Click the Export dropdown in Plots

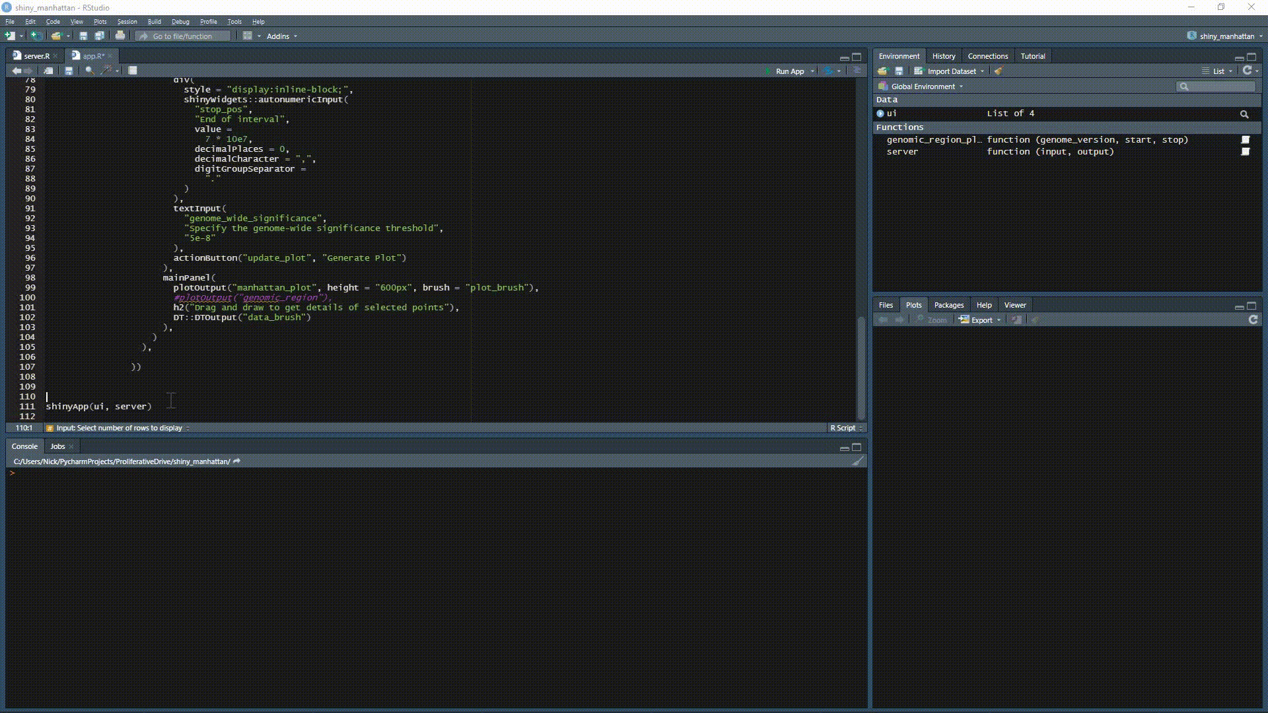click(x=980, y=320)
